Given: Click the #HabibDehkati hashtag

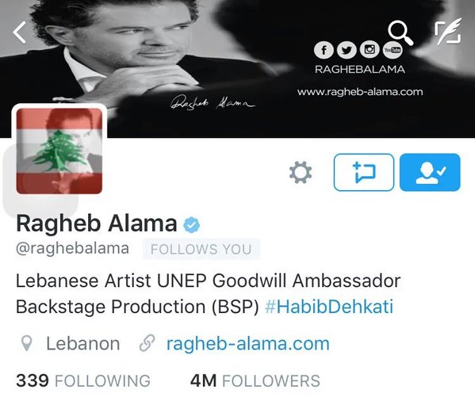Looking at the screenshot, I should coord(329,307).
